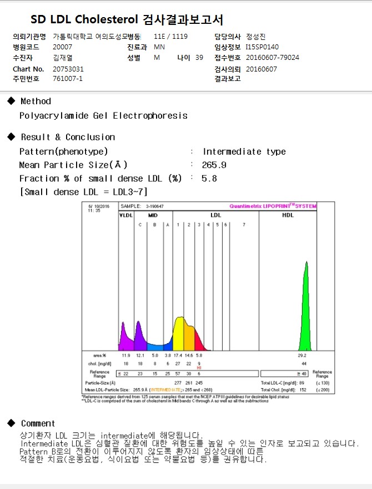Viewport: 372px width, 489px height.
Task: Select particle size value '245'
Action: coord(199,383)
